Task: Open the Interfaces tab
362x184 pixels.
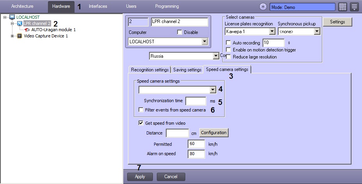Action: (x=98, y=7)
